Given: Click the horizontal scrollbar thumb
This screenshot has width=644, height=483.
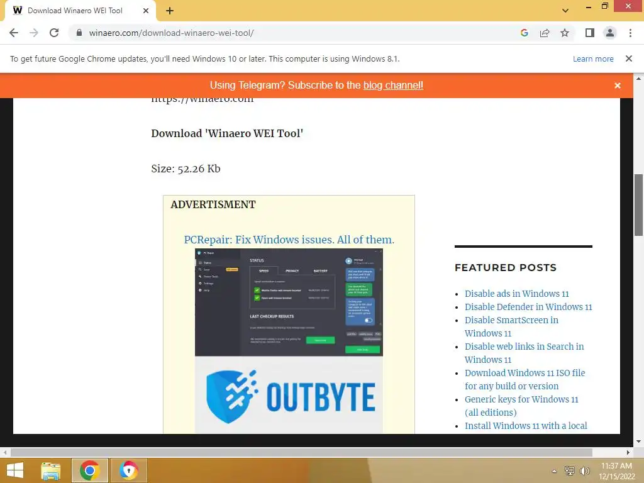Looking at the screenshot, I should tap(301, 453).
